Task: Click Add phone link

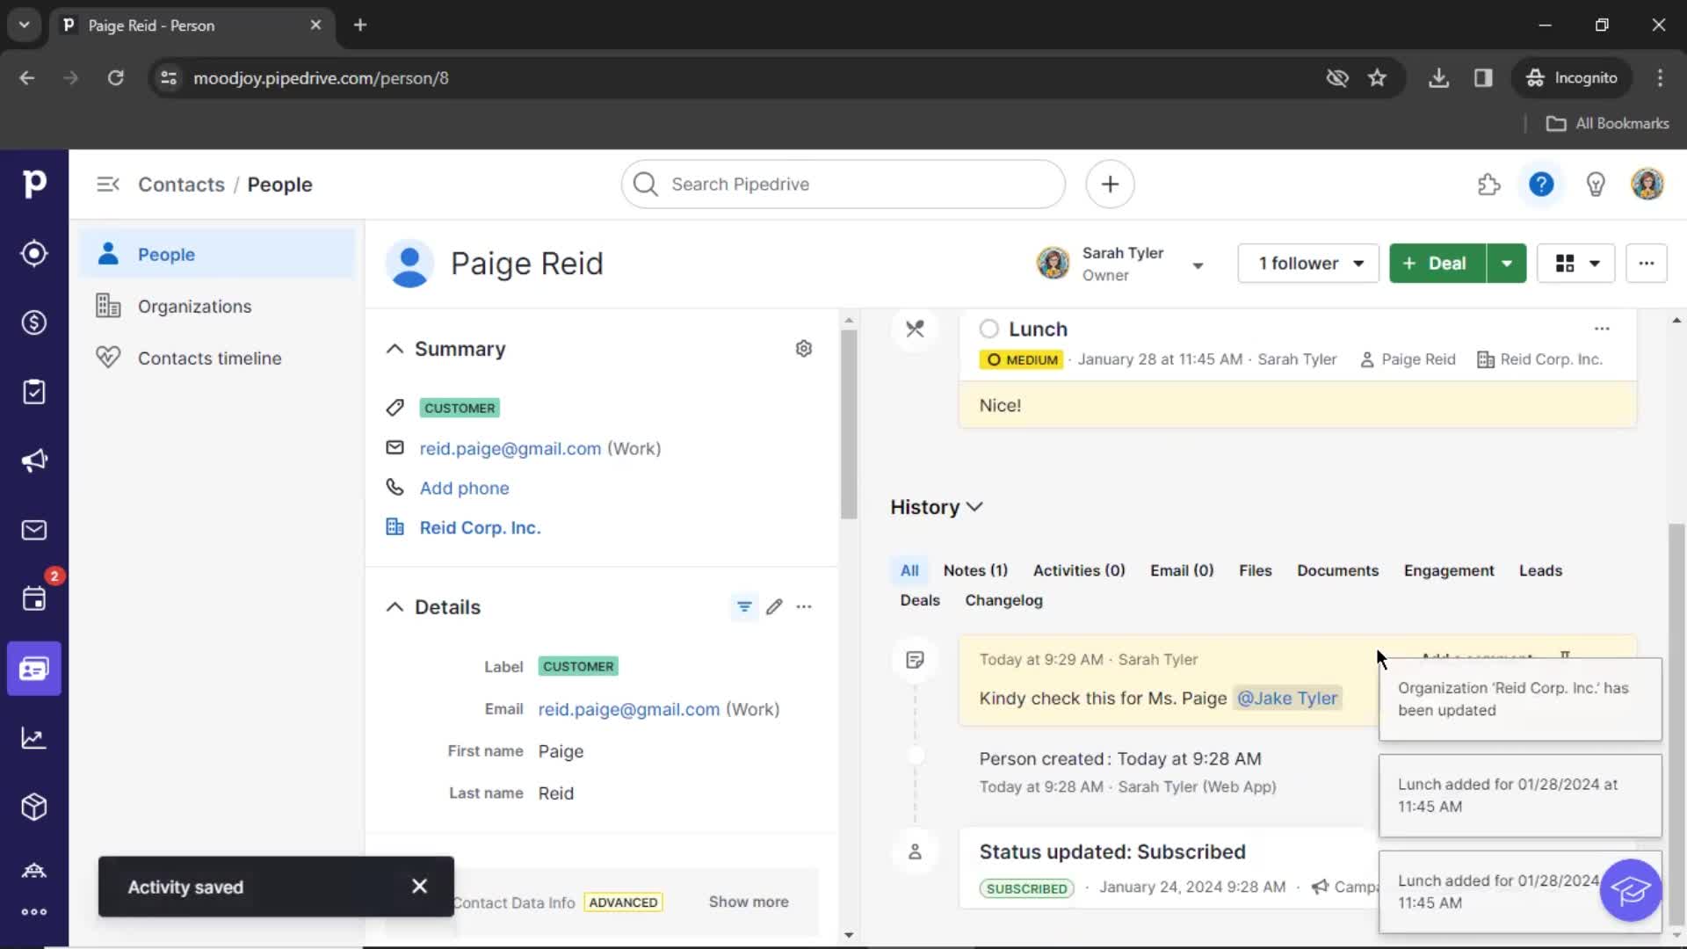Action: click(x=464, y=488)
